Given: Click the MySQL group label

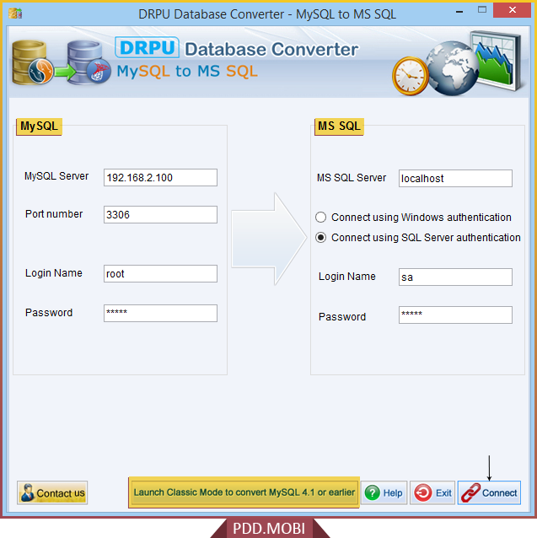Looking at the screenshot, I should (x=39, y=126).
